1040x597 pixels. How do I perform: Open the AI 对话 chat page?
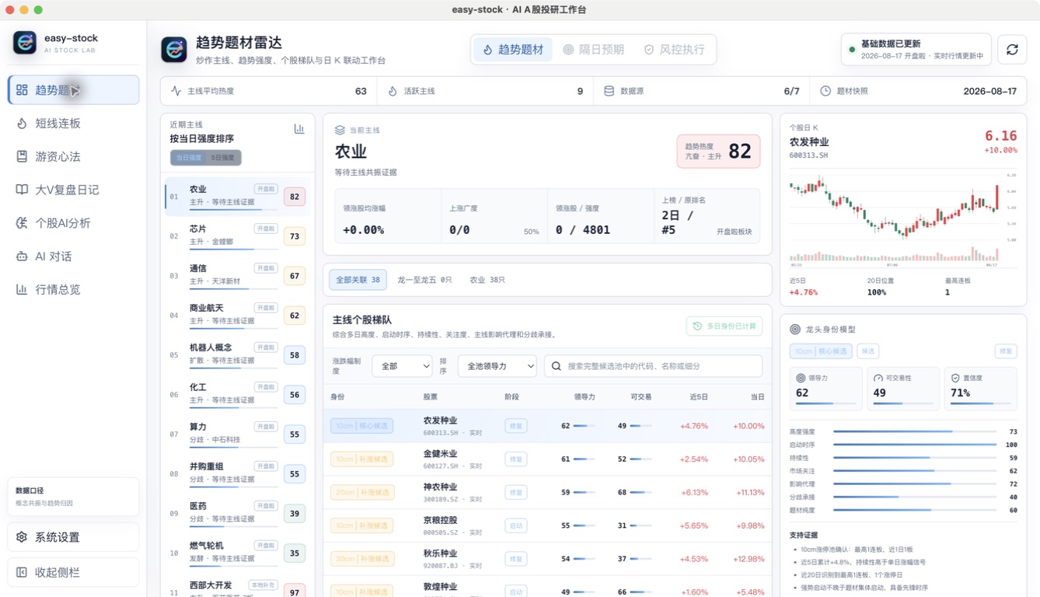(x=73, y=257)
